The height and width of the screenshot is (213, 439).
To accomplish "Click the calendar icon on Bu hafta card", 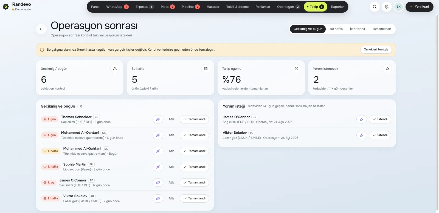I will pyautogui.click(x=206, y=69).
